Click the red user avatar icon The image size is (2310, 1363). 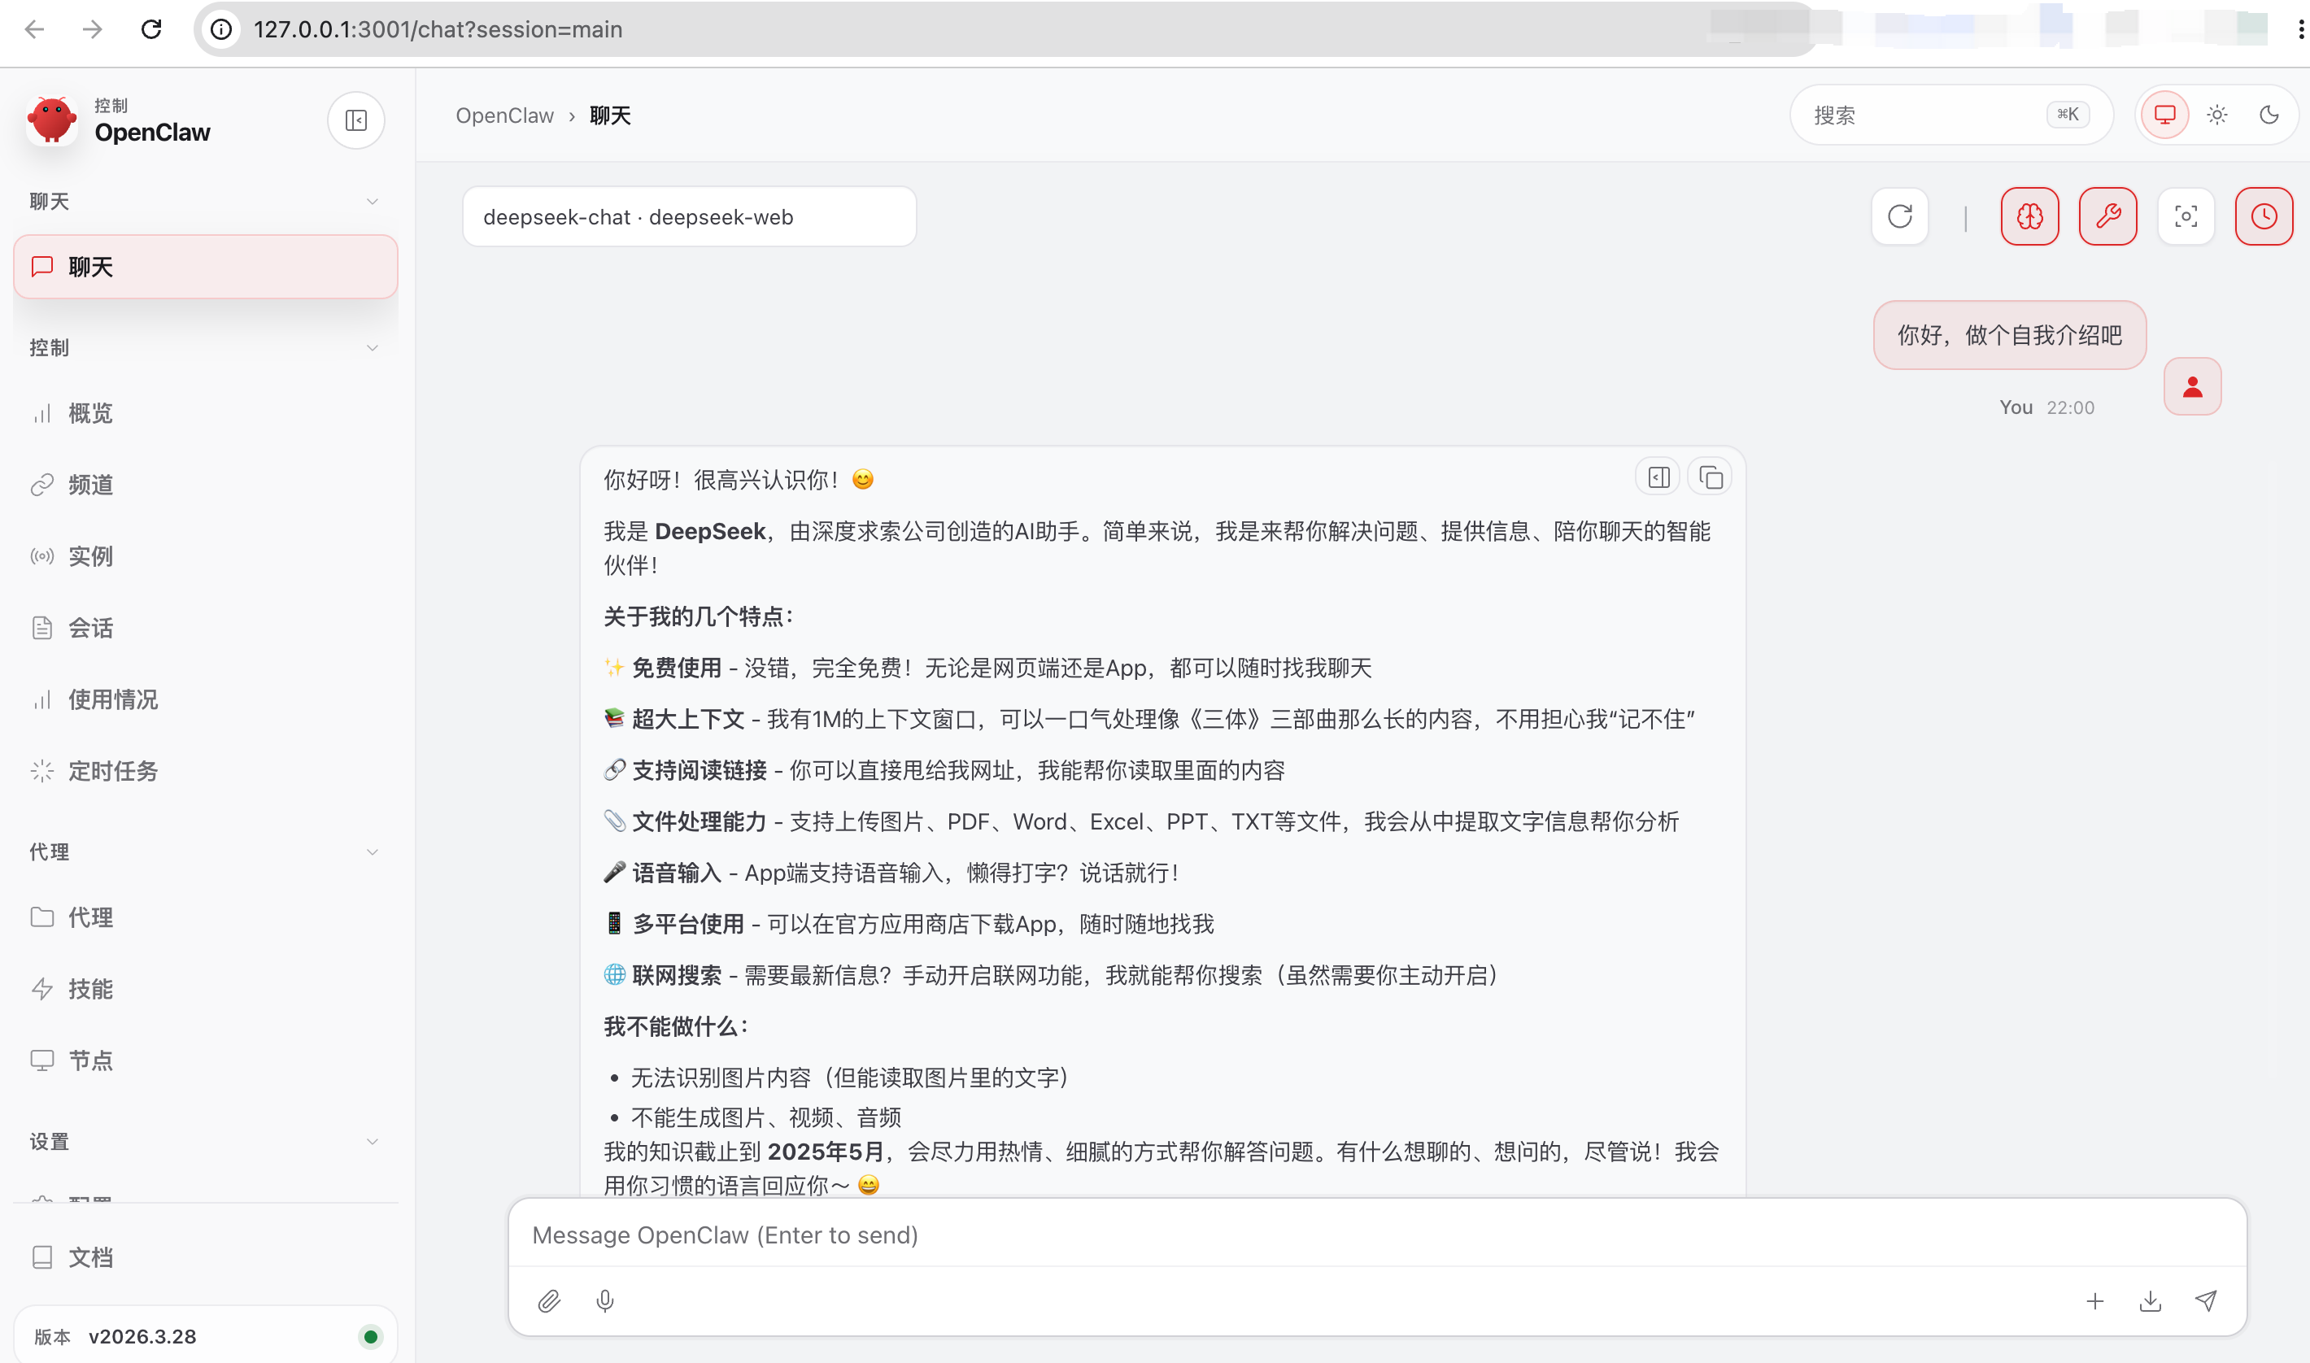click(x=2192, y=386)
